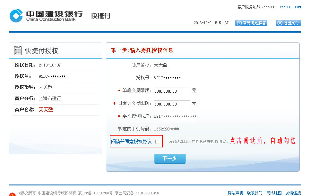Click the 快捷付授权 panel title
This screenshot has width=310, height=196.
click(41, 51)
